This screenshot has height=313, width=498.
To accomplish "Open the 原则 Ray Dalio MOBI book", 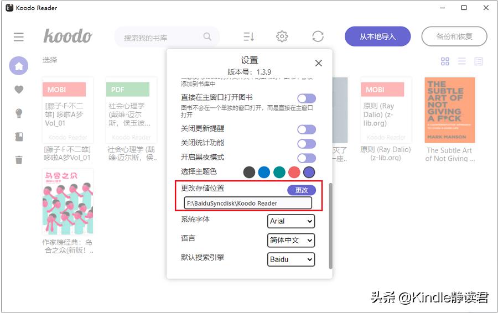I will coord(386,110).
